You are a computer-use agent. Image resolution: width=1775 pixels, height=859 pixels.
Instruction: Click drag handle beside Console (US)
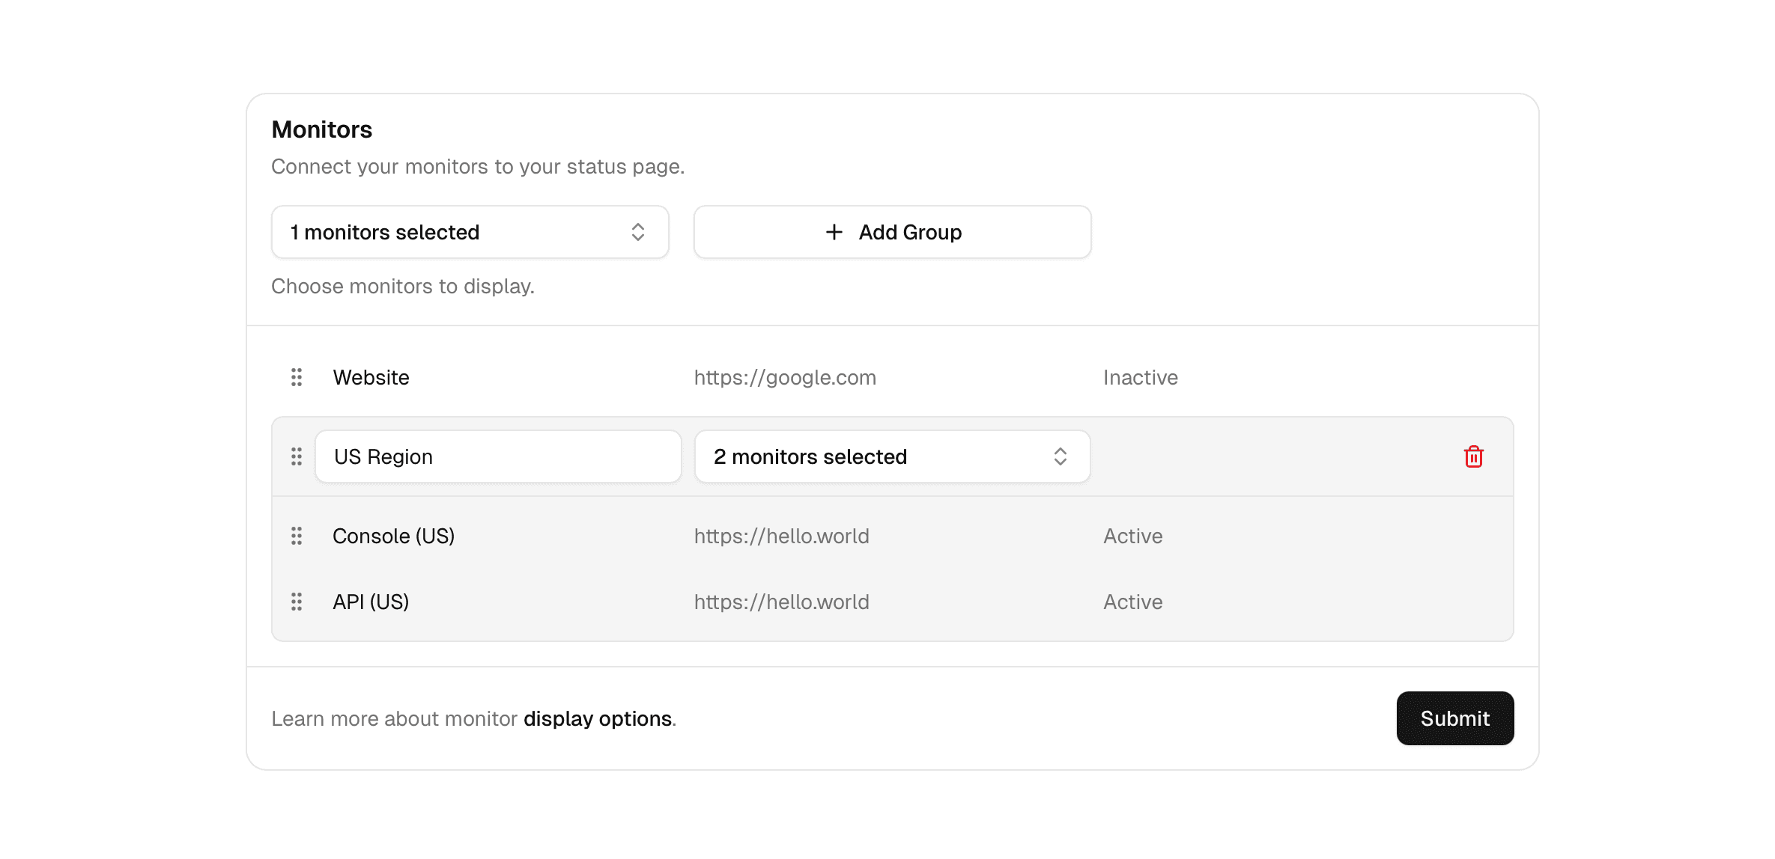coord(297,536)
